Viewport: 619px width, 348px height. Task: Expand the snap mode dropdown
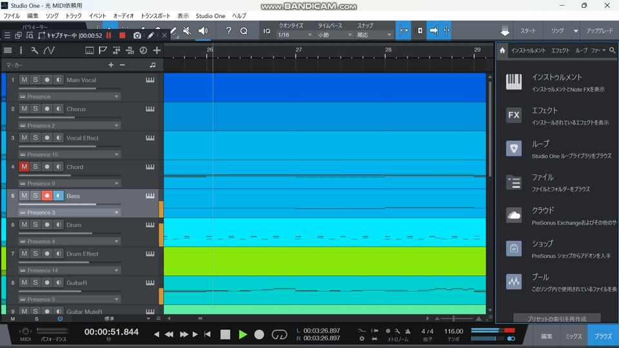[373, 35]
